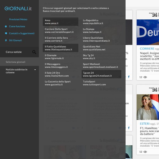Select Sky Tg 24 in the list
Image resolution: width=159 pixels, height=159 pixels.
(x=101, y=57)
